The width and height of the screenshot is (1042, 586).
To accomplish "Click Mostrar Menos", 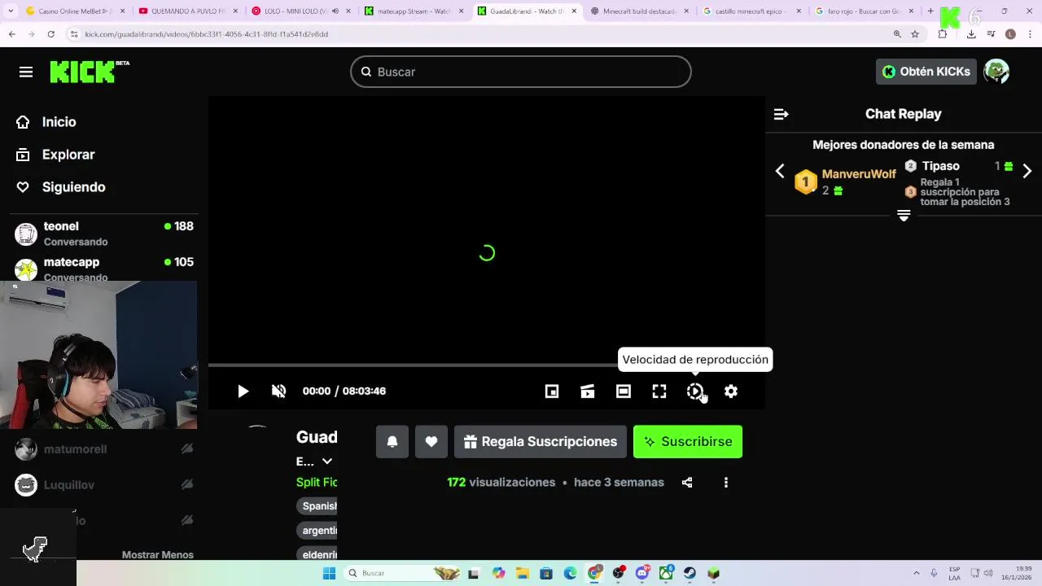I will (x=158, y=555).
